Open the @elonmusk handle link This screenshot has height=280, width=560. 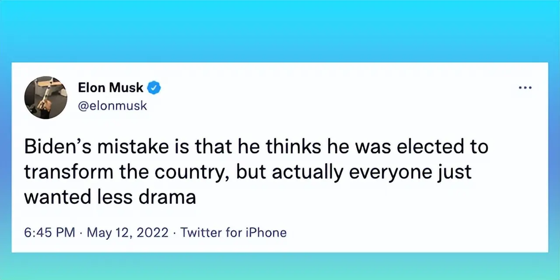point(112,106)
